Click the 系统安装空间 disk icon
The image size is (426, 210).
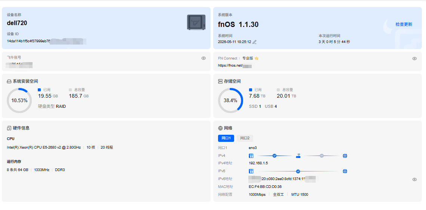[x=9, y=81]
